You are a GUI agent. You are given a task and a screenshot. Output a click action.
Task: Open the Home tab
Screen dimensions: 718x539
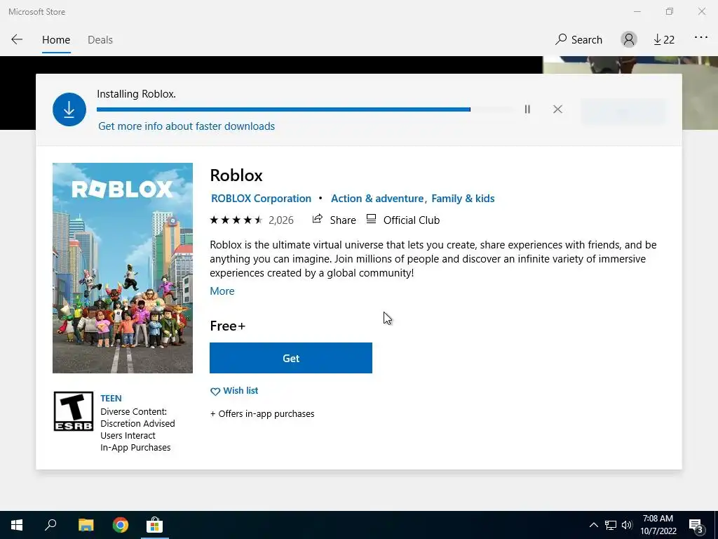tap(56, 40)
